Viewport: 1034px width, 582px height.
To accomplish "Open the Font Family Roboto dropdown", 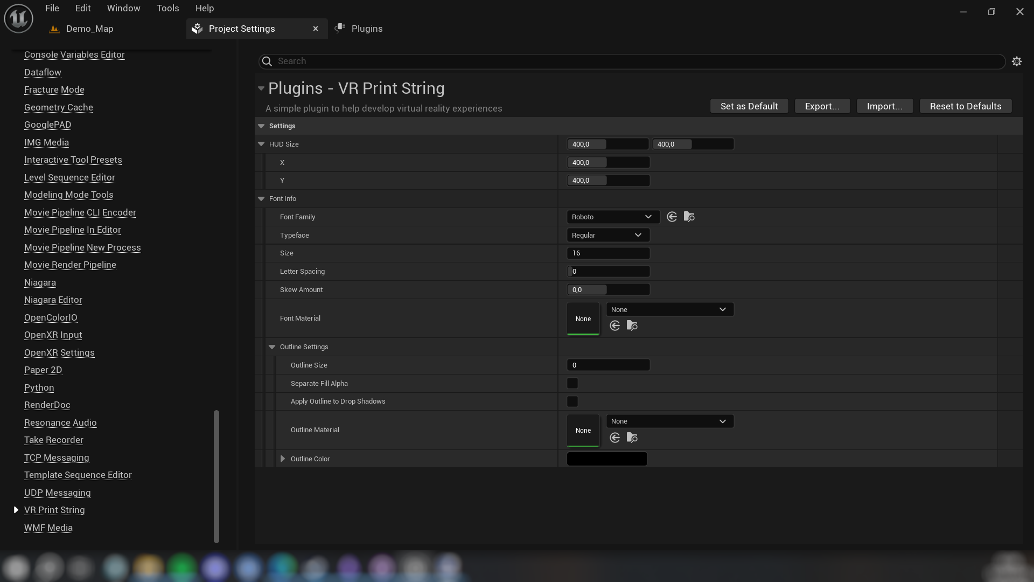I will 613,217.
